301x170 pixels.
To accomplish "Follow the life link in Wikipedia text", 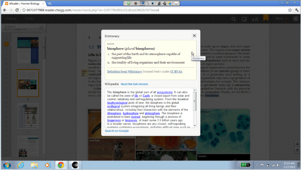I will pos(136,96).
